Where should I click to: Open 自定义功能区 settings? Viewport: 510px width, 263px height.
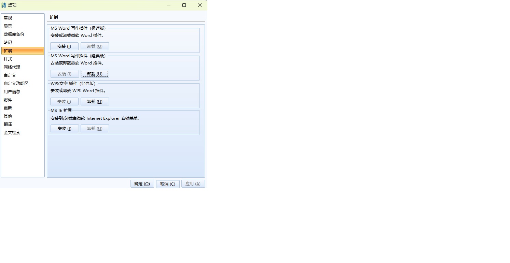pyautogui.click(x=23, y=84)
